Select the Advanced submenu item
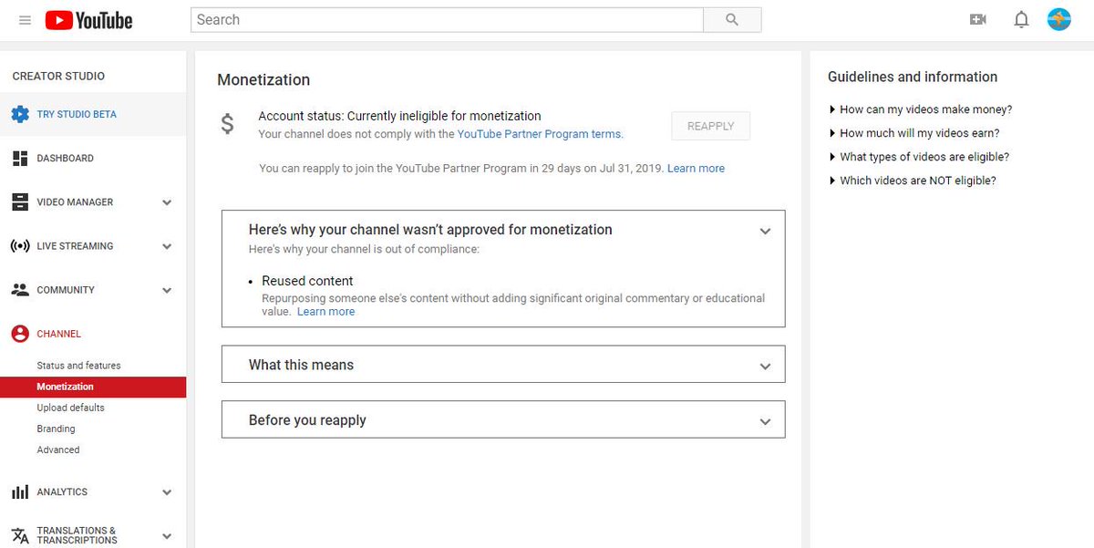The width and height of the screenshot is (1094, 548). (58, 450)
